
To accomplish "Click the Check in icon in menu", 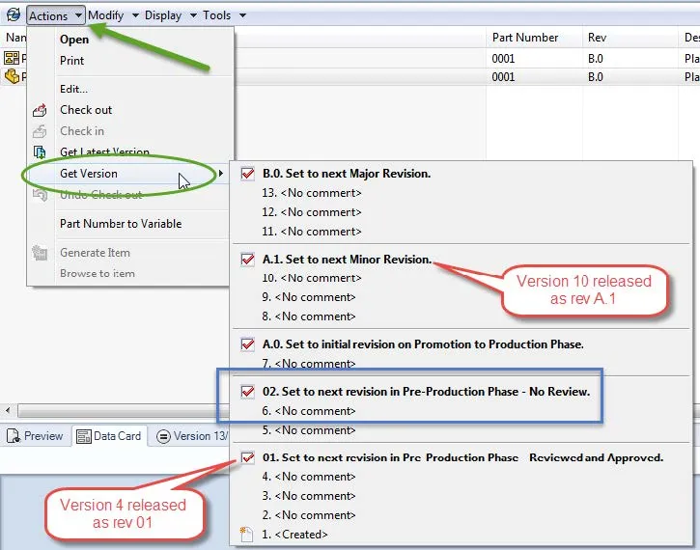I will click(40, 131).
